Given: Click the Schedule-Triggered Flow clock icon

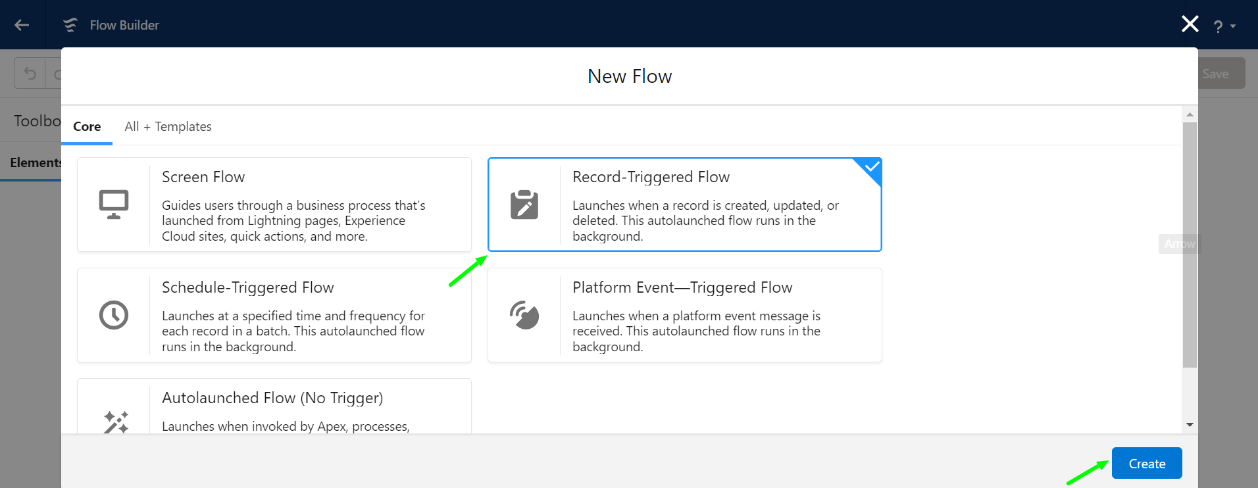Looking at the screenshot, I should 114,315.
